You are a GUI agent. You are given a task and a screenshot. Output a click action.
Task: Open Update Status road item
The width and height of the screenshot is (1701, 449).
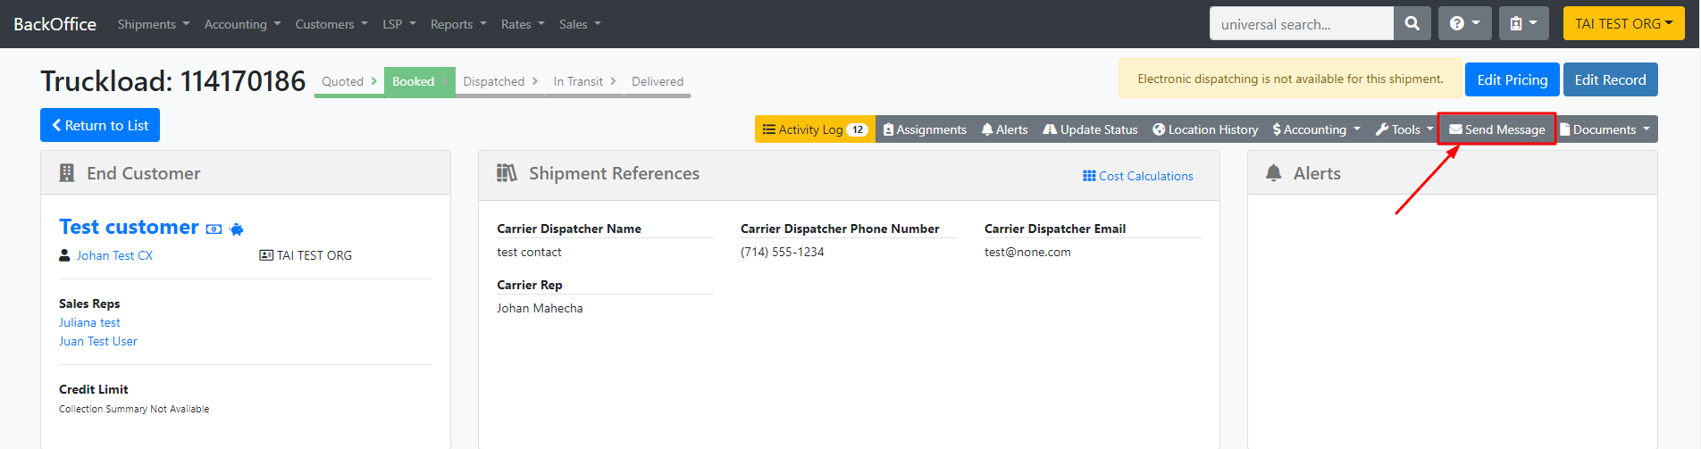point(1090,129)
